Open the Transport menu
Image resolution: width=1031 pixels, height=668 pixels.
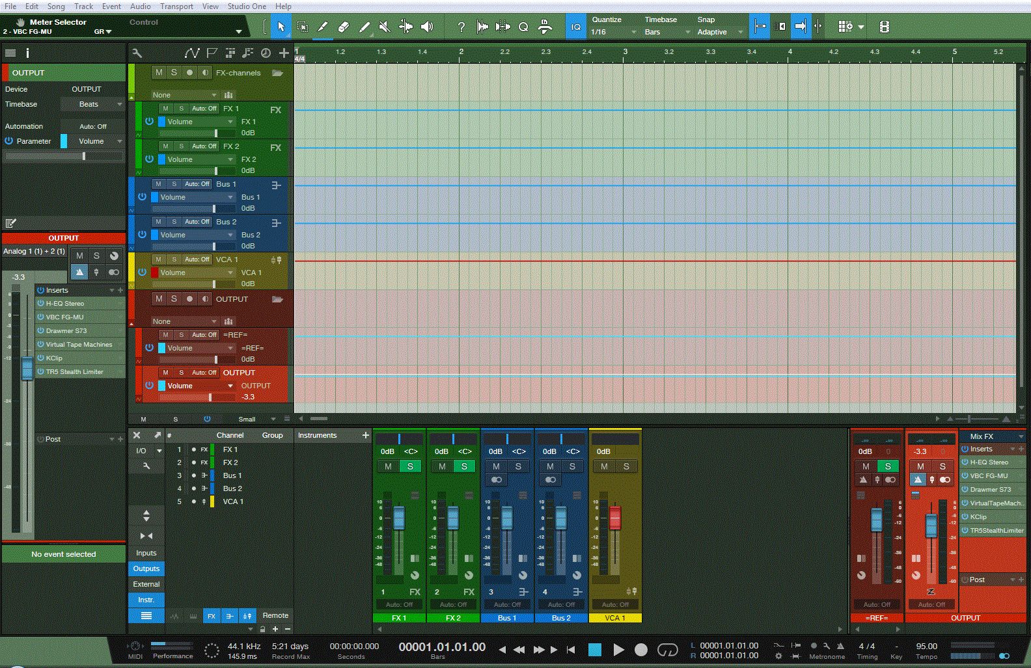click(x=176, y=6)
